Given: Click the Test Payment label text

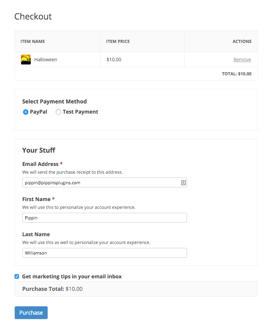Looking at the screenshot, I should pyautogui.click(x=80, y=112).
